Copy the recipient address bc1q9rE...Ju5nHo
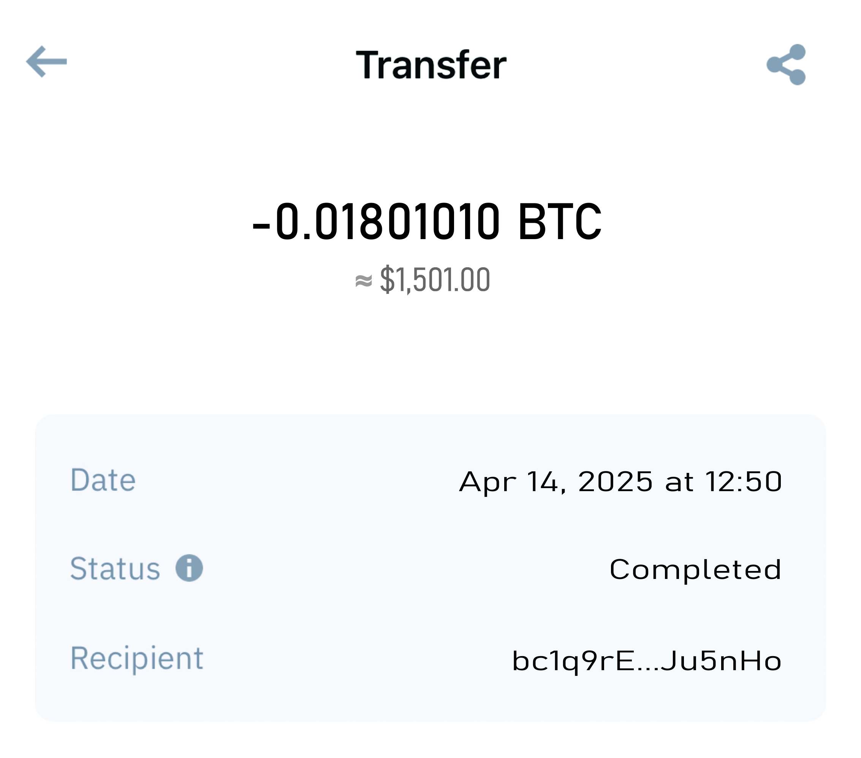This screenshot has height=758, width=861. (x=647, y=661)
